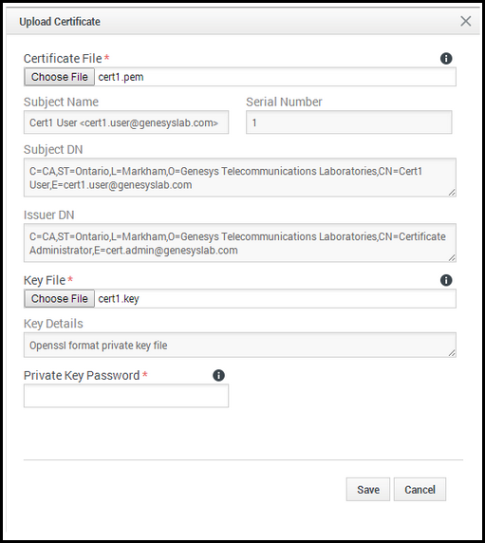Click the Certificate File info icon
This screenshot has height=543, width=485.
446,59
